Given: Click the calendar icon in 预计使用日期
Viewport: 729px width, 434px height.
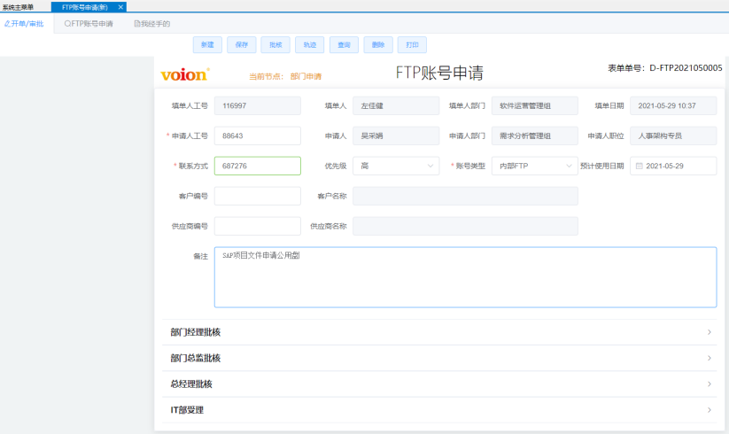Looking at the screenshot, I should point(640,166).
